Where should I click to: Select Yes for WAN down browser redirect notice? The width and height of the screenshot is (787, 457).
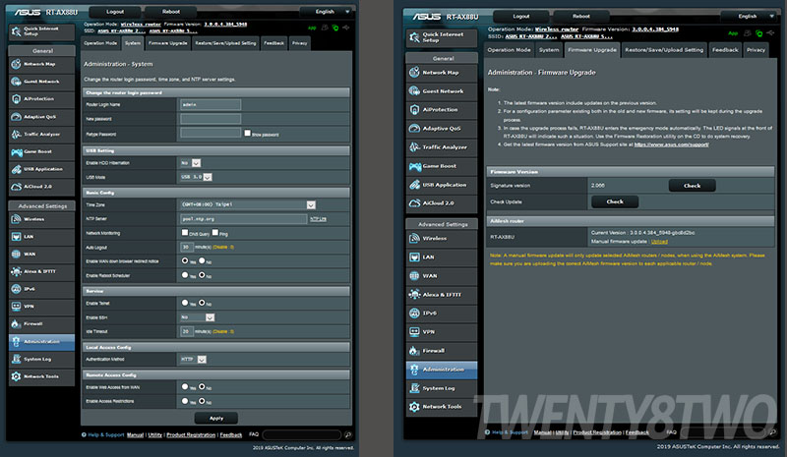185,260
